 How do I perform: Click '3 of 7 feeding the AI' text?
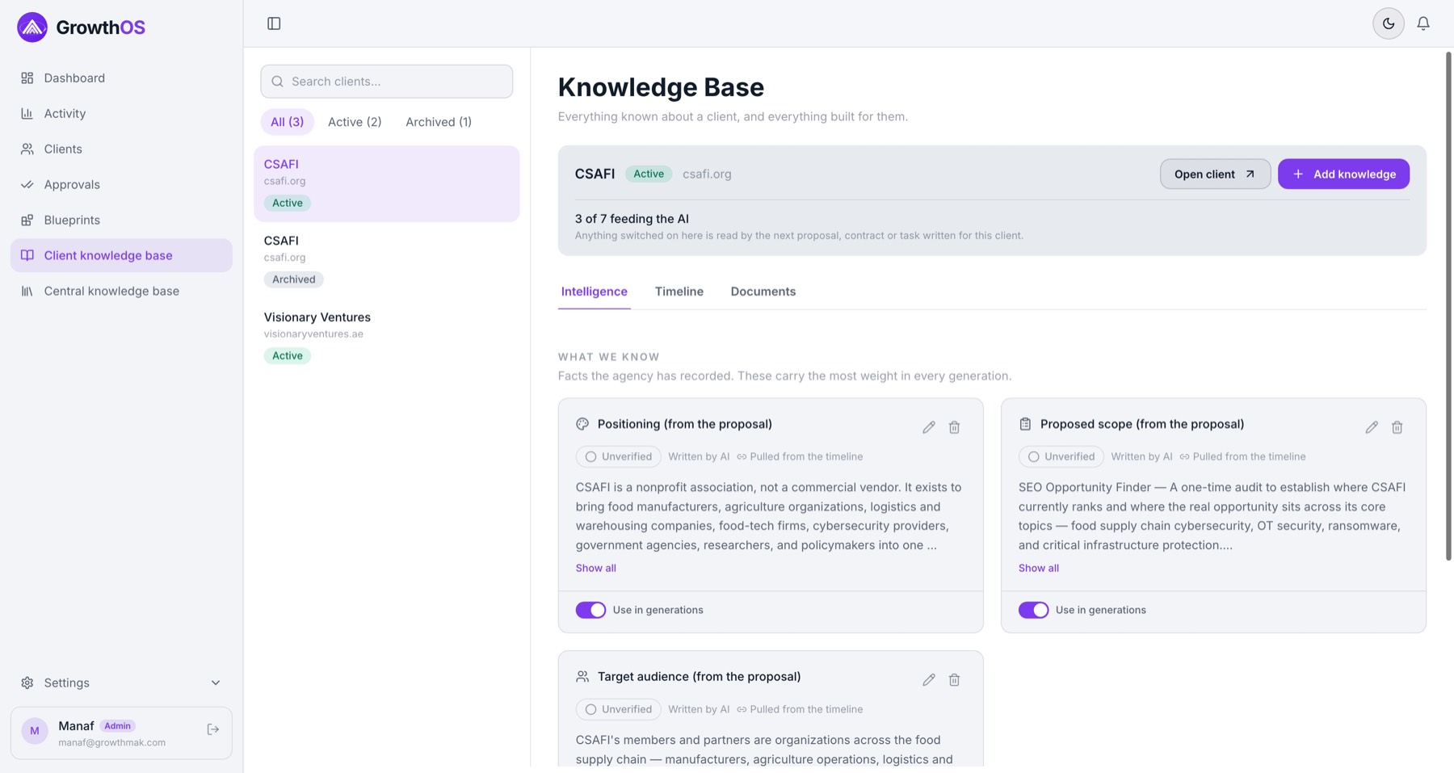click(x=632, y=219)
